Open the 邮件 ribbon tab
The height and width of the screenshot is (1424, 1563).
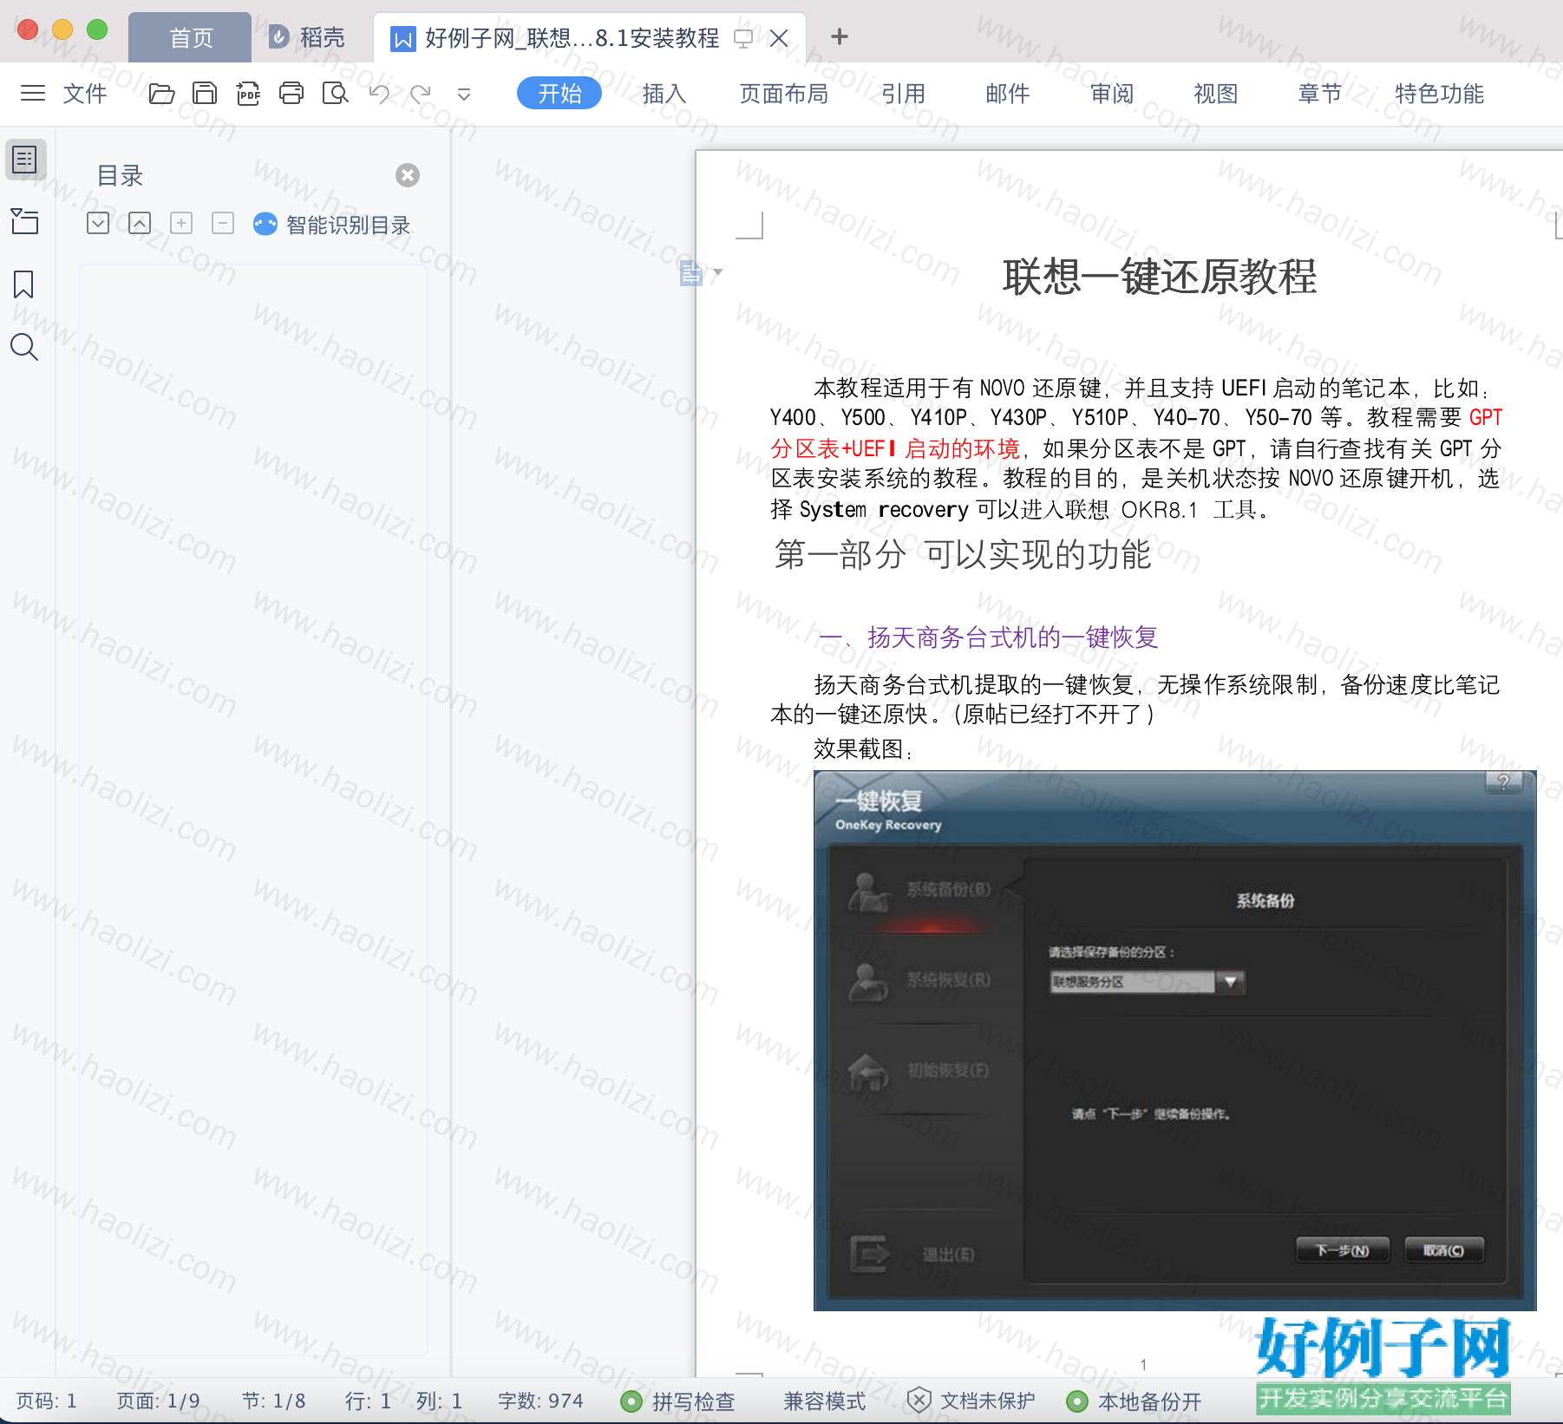(1008, 93)
